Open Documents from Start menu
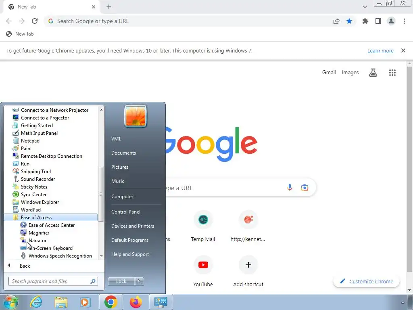413x310 pixels. (x=123, y=153)
